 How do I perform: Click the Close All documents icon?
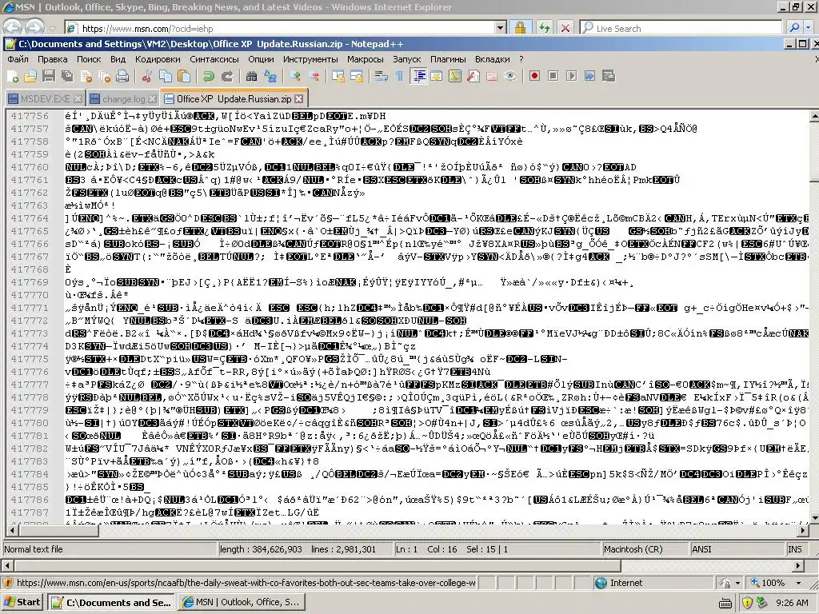point(105,76)
